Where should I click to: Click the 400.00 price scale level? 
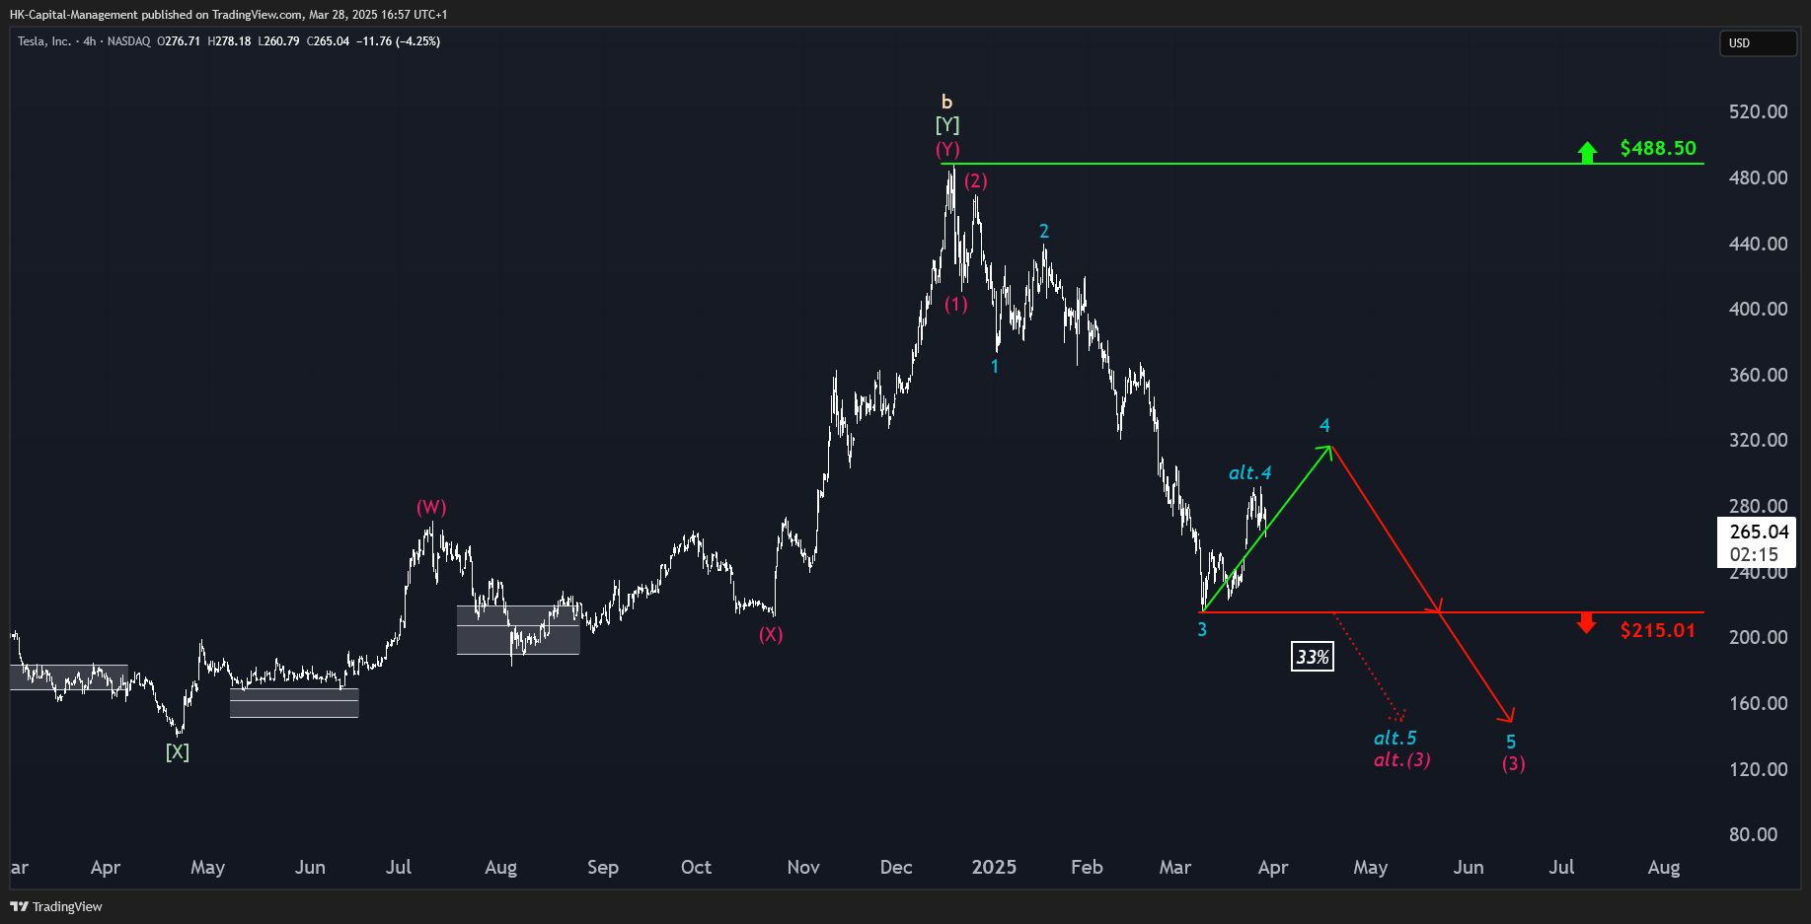(1758, 309)
